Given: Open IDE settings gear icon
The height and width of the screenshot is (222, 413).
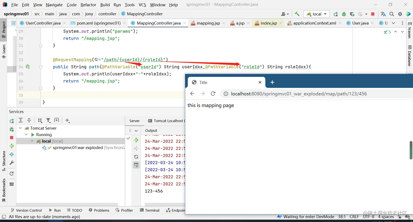Looking at the screenshot, I should 400,14.
